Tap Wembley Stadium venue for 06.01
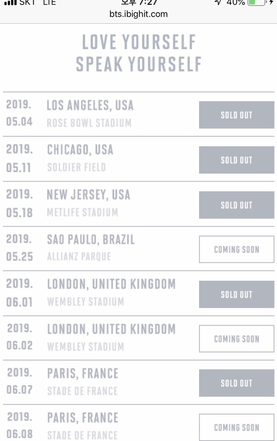277x441 pixels. 85,302
